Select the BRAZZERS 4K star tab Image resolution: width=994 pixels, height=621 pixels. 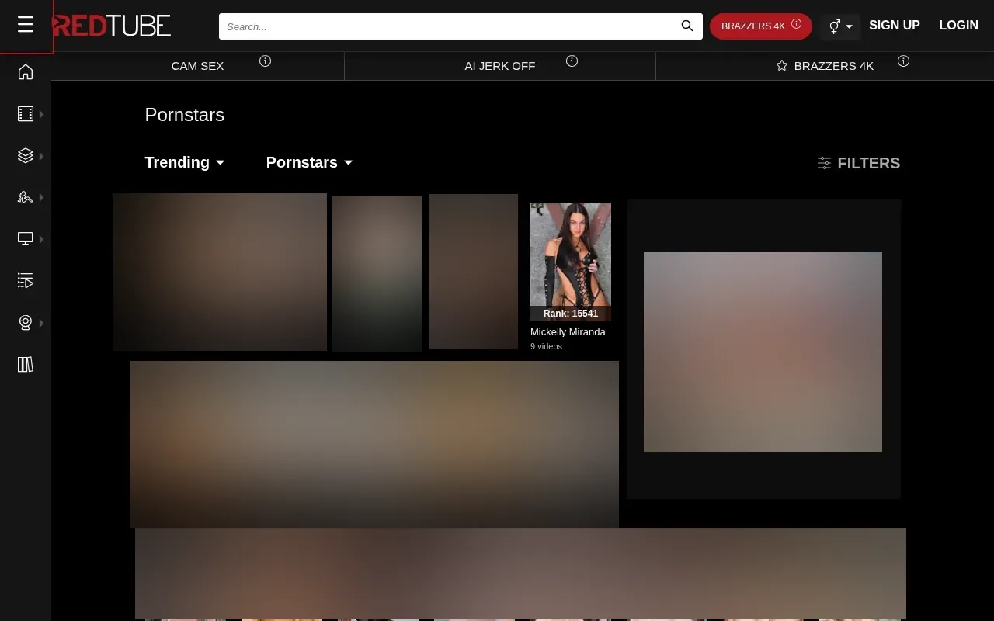(x=825, y=66)
